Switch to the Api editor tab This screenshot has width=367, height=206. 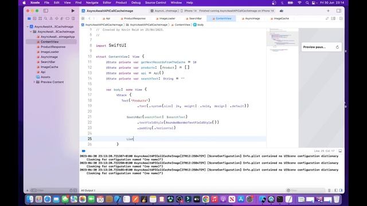(x=107, y=18)
